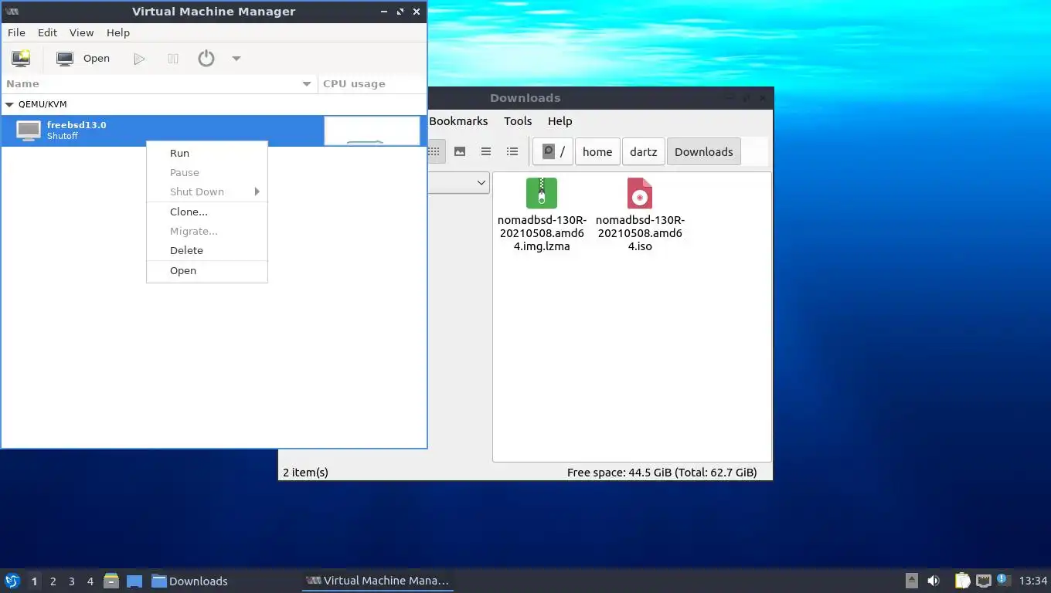
Task: Open the File menu in Virtual Machine Manager
Action: [16, 32]
